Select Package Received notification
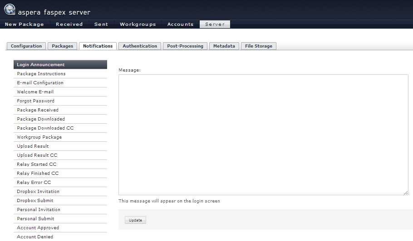Screen dimensions: 413x241 click(60, 110)
